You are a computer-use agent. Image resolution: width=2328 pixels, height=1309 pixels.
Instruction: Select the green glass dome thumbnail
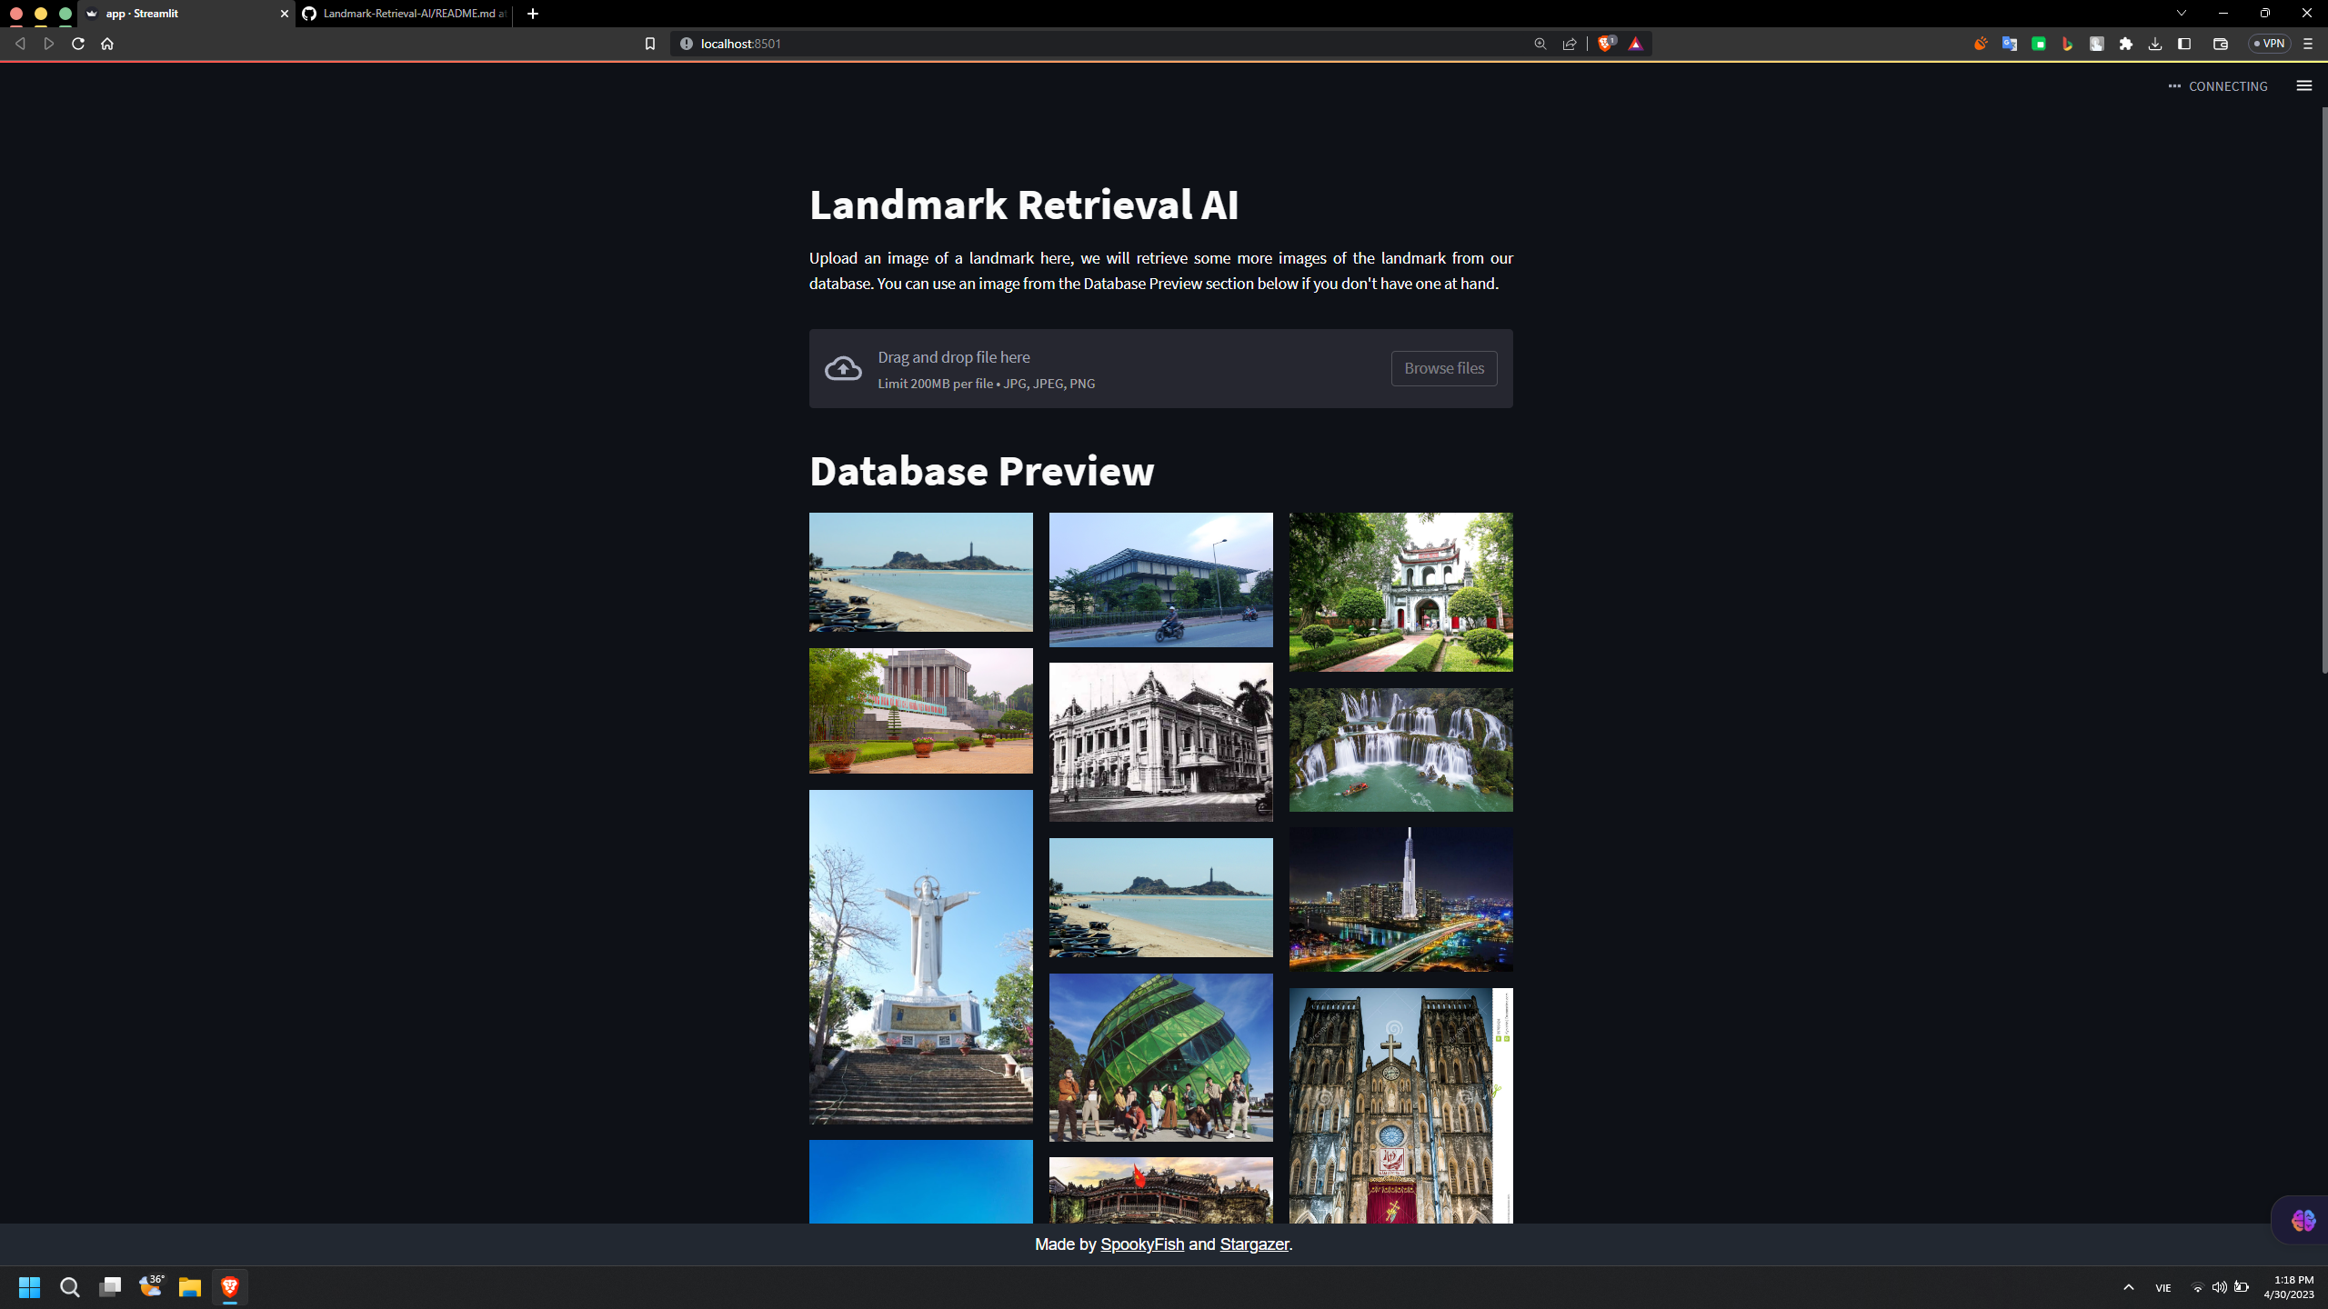click(x=1160, y=1057)
